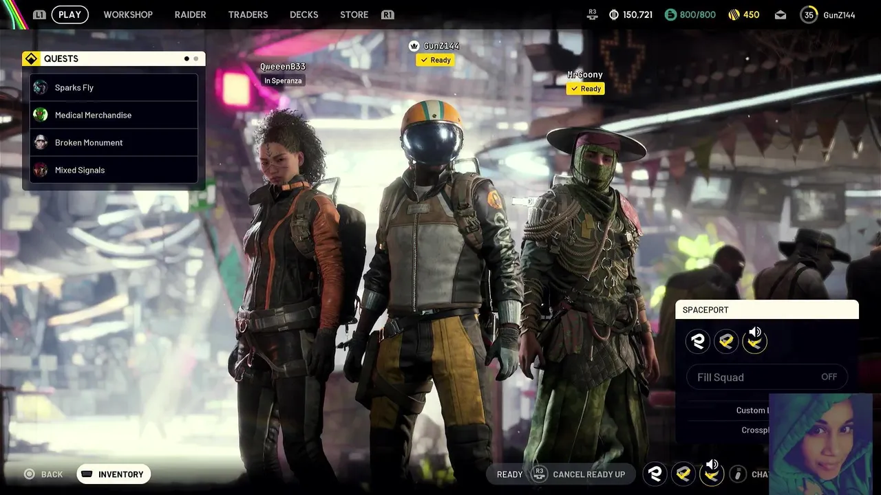The width and height of the screenshot is (881, 495).
Task: Click the green stash icon beside 800/800
Action: [670, 14]
